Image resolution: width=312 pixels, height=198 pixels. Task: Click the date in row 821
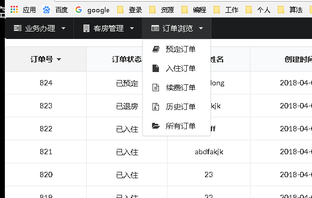point(296,152)
